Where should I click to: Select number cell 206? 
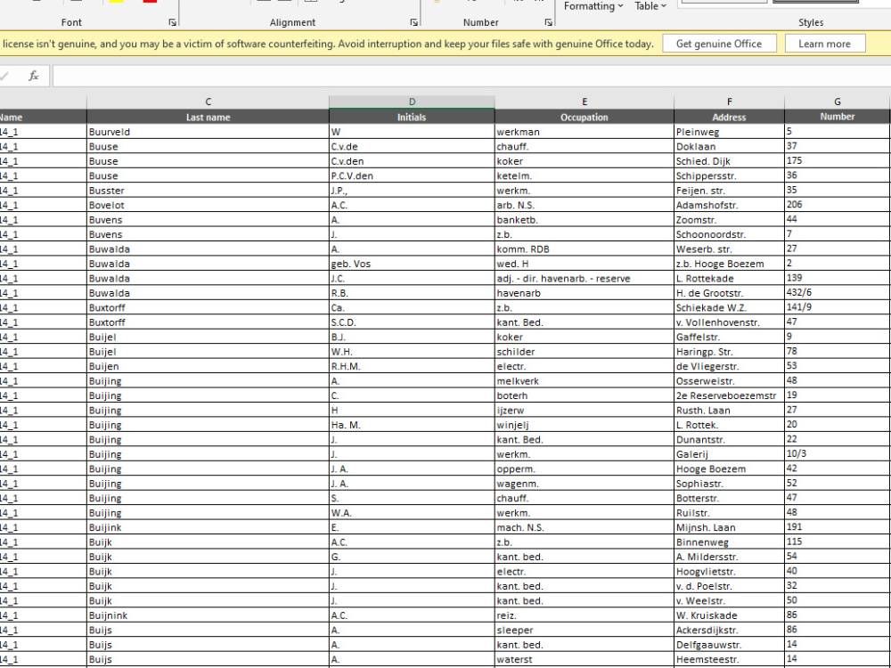837,205
